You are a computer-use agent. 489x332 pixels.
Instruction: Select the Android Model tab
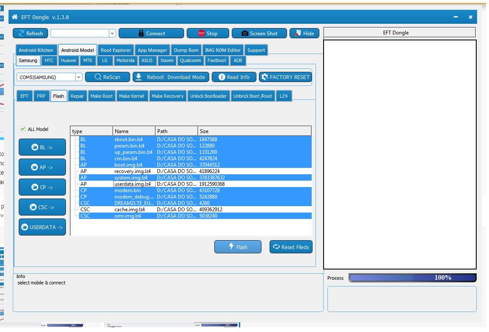pyautogui.click(x=77, y=50)
